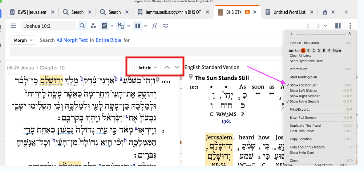Open the Morph search type dropdown

point(23,40)
